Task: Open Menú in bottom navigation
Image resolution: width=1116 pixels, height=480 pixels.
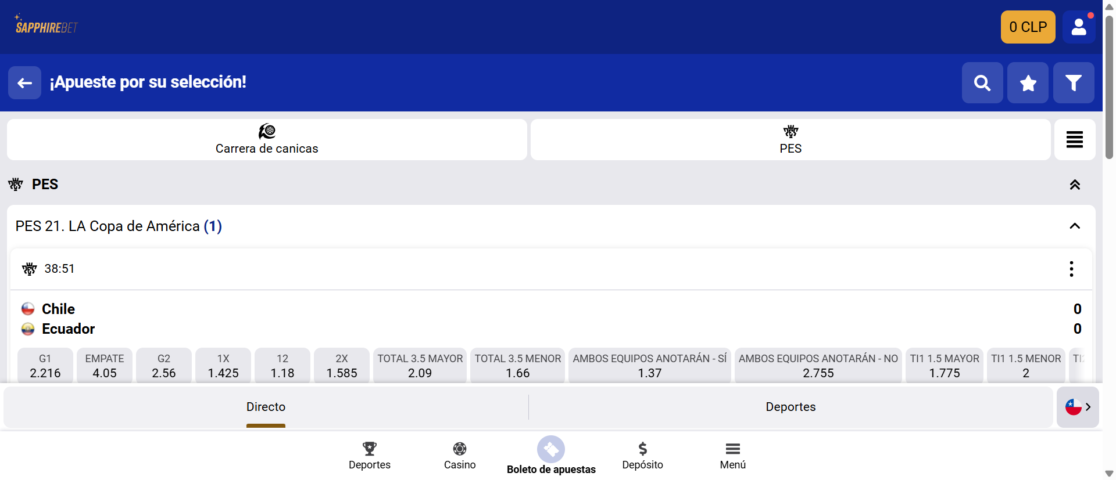Action: [x=733, y=456]
